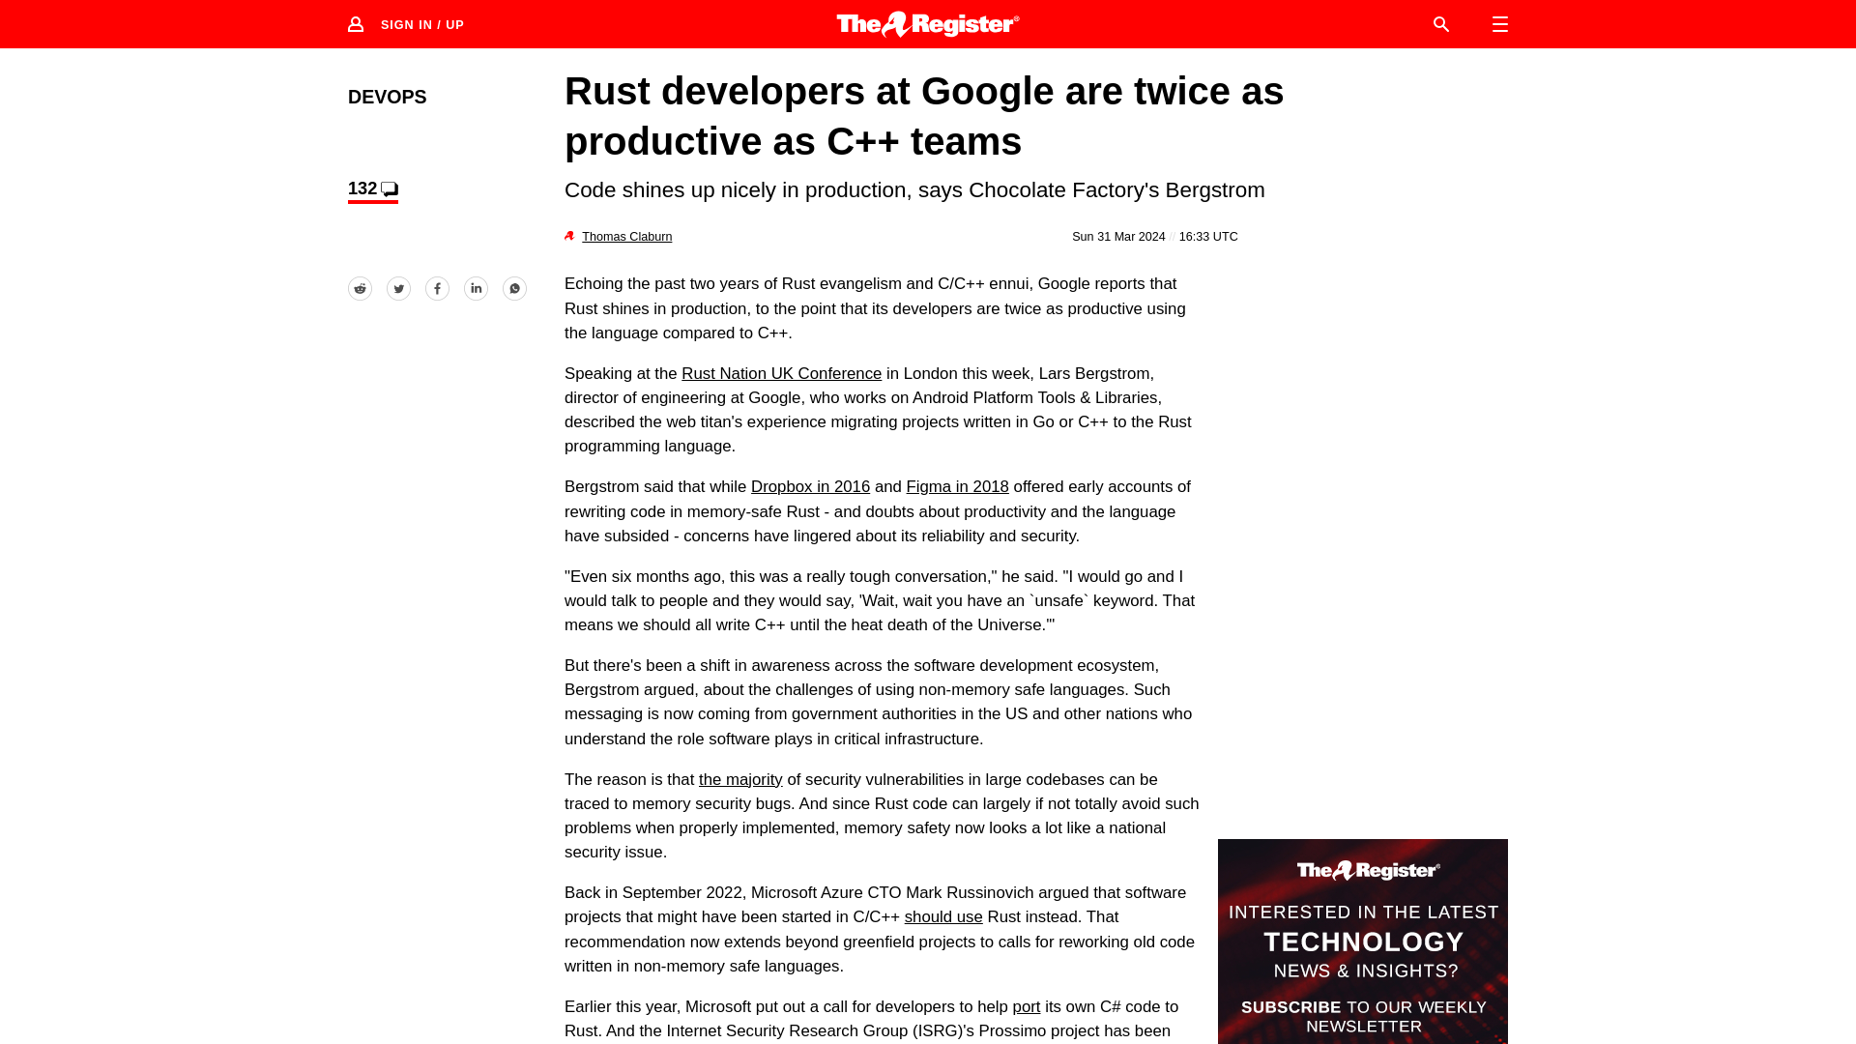
Task: Share article on LinkedIn
Action: (476, 289)
